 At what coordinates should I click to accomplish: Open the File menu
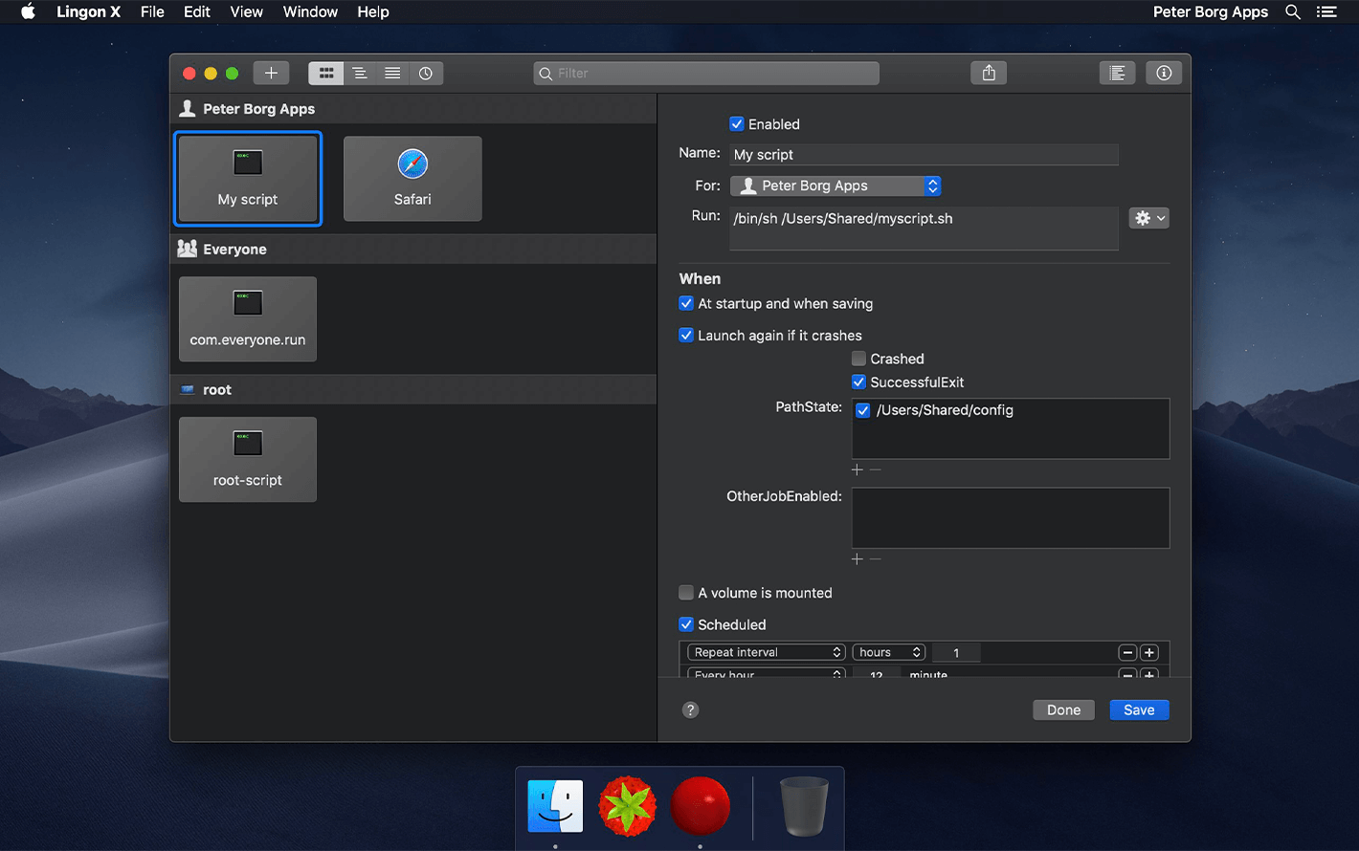pos(152,11)
